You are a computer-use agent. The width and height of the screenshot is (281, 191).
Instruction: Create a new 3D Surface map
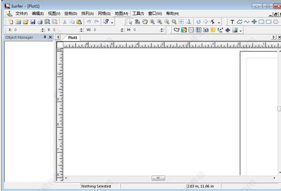point(235,30)
